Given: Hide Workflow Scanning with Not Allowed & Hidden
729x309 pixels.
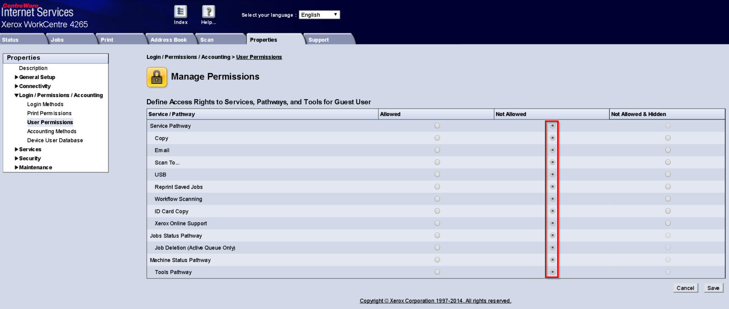Looking at the screenshot, I should (x=668, y=199).
